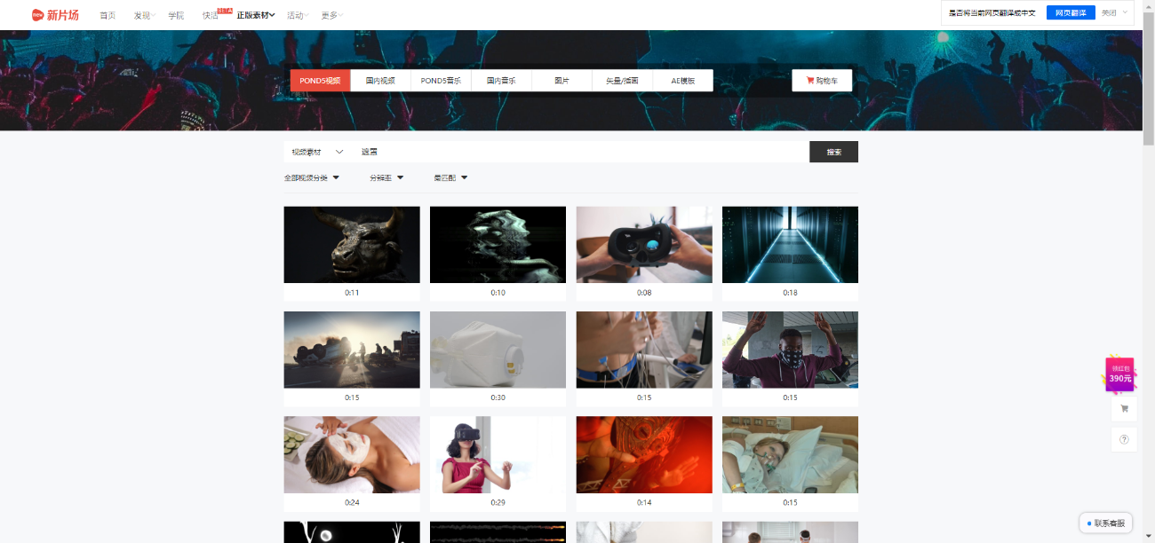Switch to the 国内视频 tab
Viewport: 1155px width, 543px height.
point(380,81)
